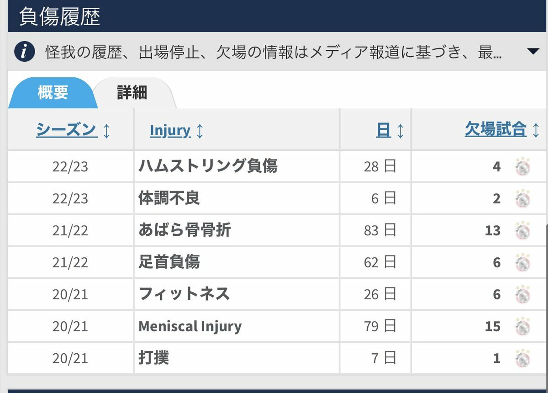This screenshot has height=393, width=548.
Task: Click club crest in ハムストリング負傷 row
Action: pos(522,167)
